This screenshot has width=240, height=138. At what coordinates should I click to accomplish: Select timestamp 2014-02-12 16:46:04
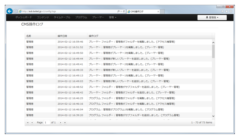point(70,109)
